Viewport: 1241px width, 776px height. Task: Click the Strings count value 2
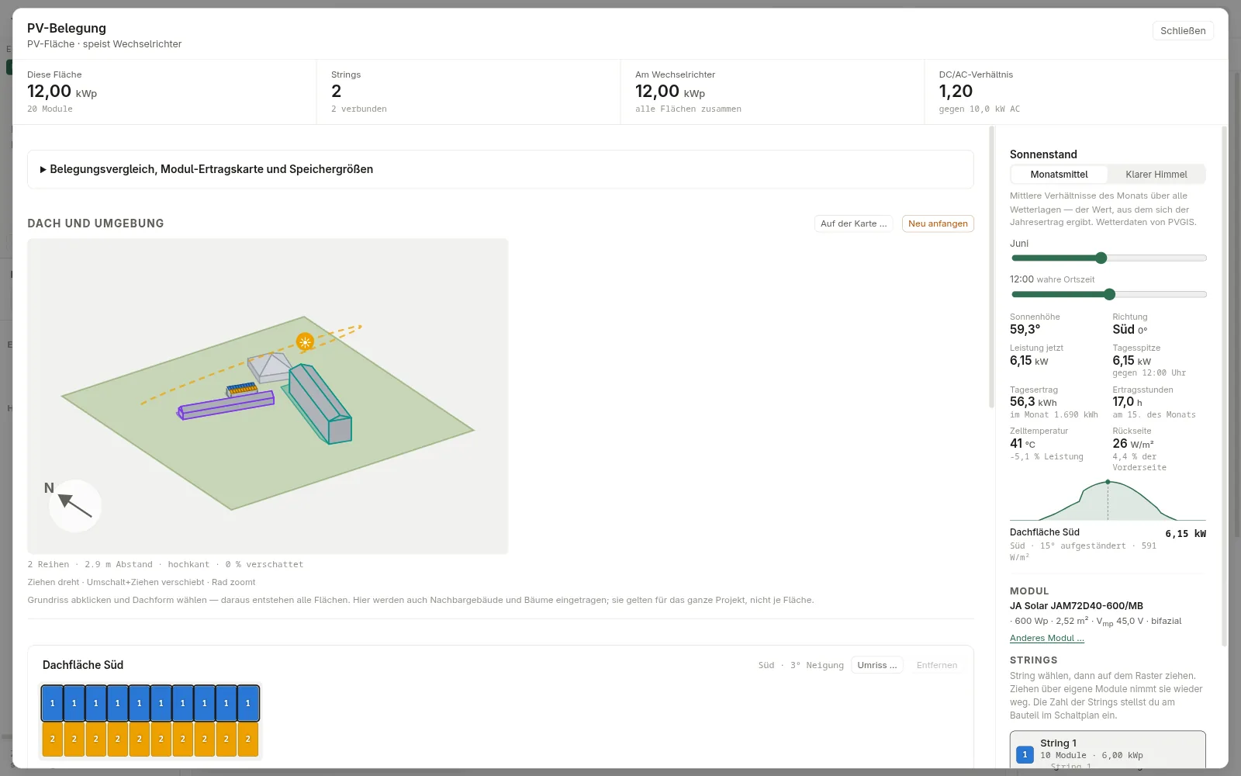click(x=336, y=92)
